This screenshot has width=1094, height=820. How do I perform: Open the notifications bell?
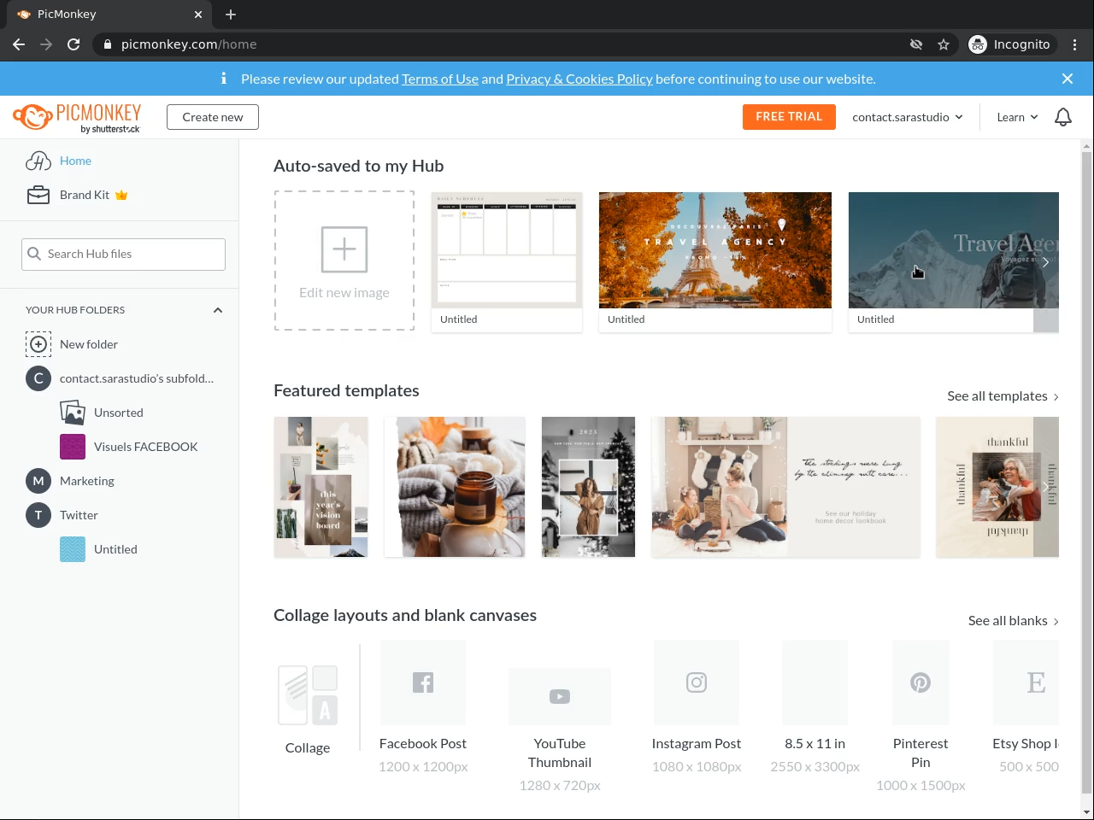1063,117
